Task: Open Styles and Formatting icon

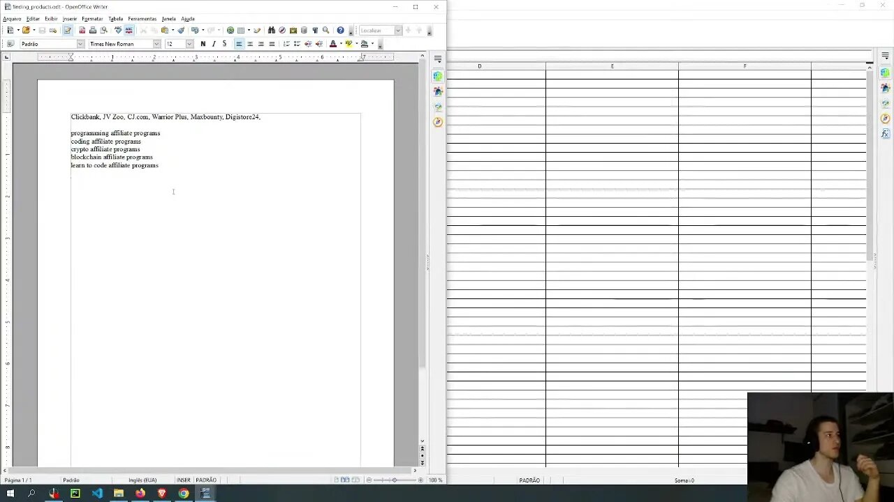Action: coord(10,43)
